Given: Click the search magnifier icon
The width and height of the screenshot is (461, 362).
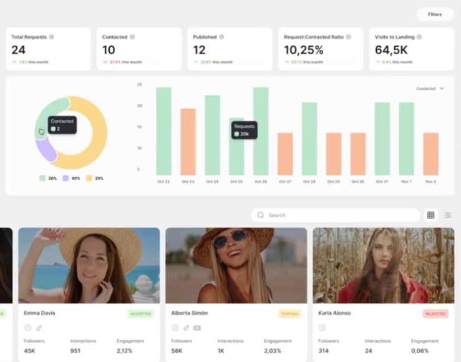Looking at the screenshot, I should coord(260,215).
